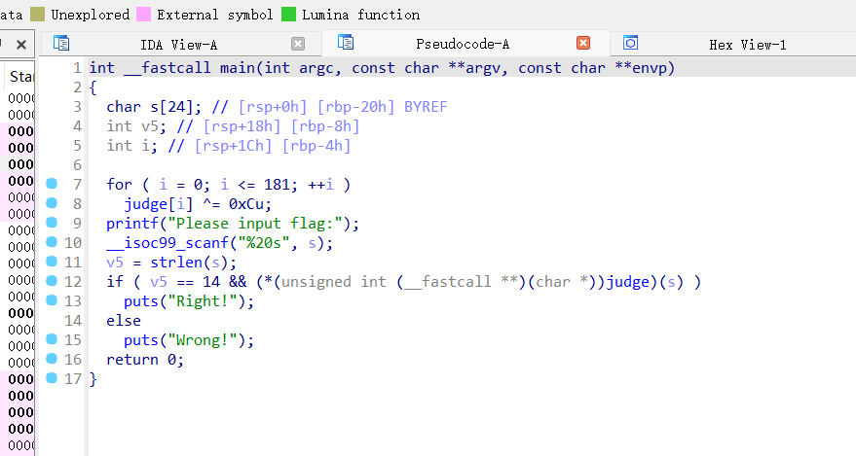Select the int v5 declaration

(137, 126)
